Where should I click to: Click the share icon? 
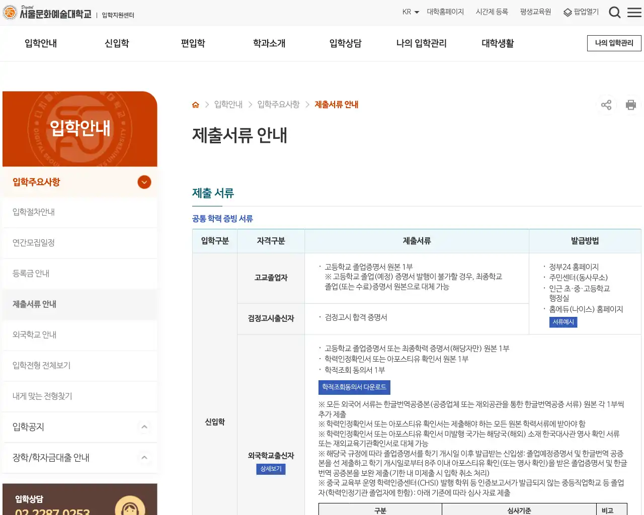click(x=606, y=105)
